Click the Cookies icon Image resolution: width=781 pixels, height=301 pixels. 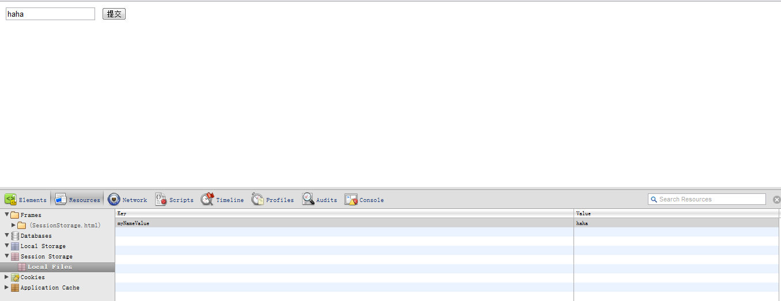pos(15,277)
